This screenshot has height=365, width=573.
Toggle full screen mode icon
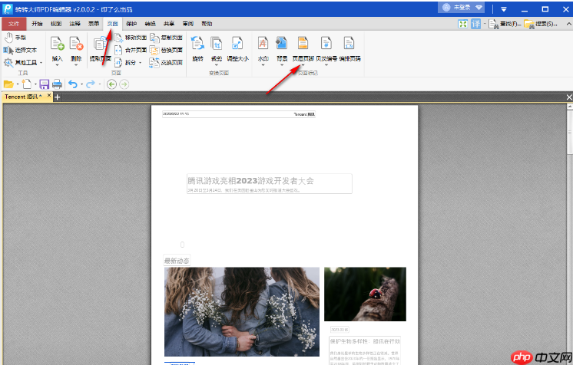click(x=463, y=24)
